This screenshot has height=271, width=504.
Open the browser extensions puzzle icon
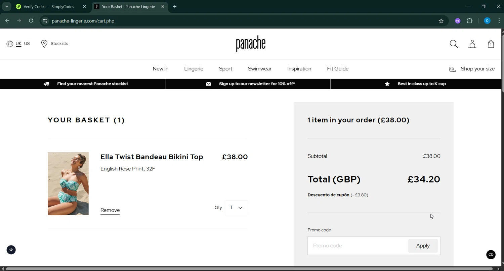pyautogui.click(x=470, y=21)
